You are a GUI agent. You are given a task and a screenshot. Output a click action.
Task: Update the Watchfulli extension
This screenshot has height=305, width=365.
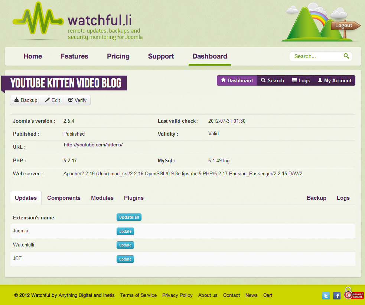[x=125, y=245]
